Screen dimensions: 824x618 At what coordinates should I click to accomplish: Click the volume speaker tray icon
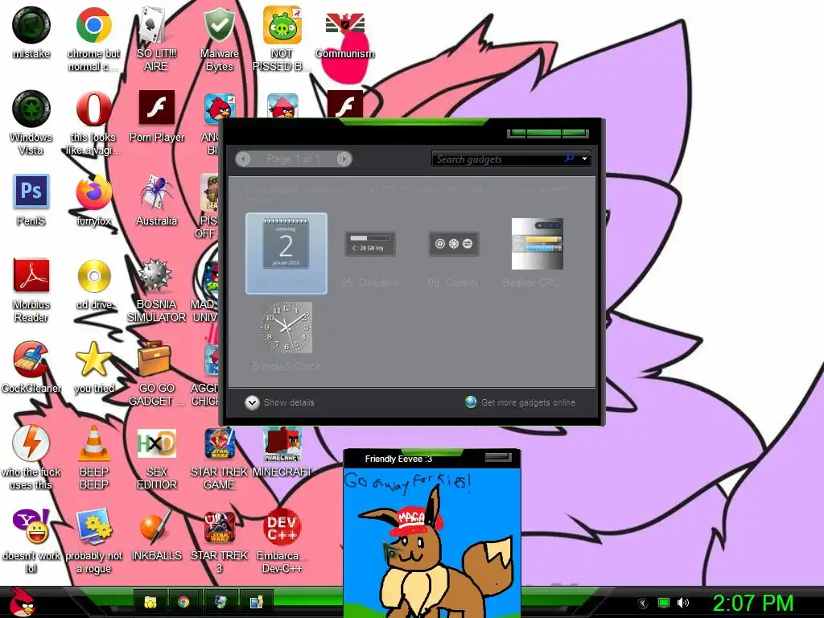[682, 603]
